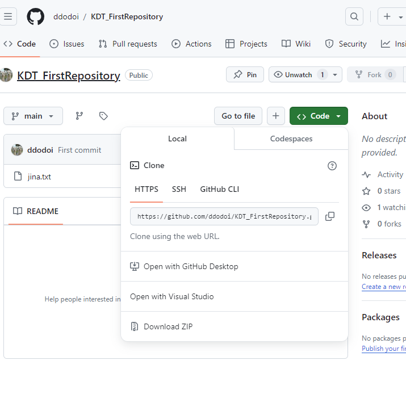Switch to the Issues tab
406x398 pixels.
67,44
